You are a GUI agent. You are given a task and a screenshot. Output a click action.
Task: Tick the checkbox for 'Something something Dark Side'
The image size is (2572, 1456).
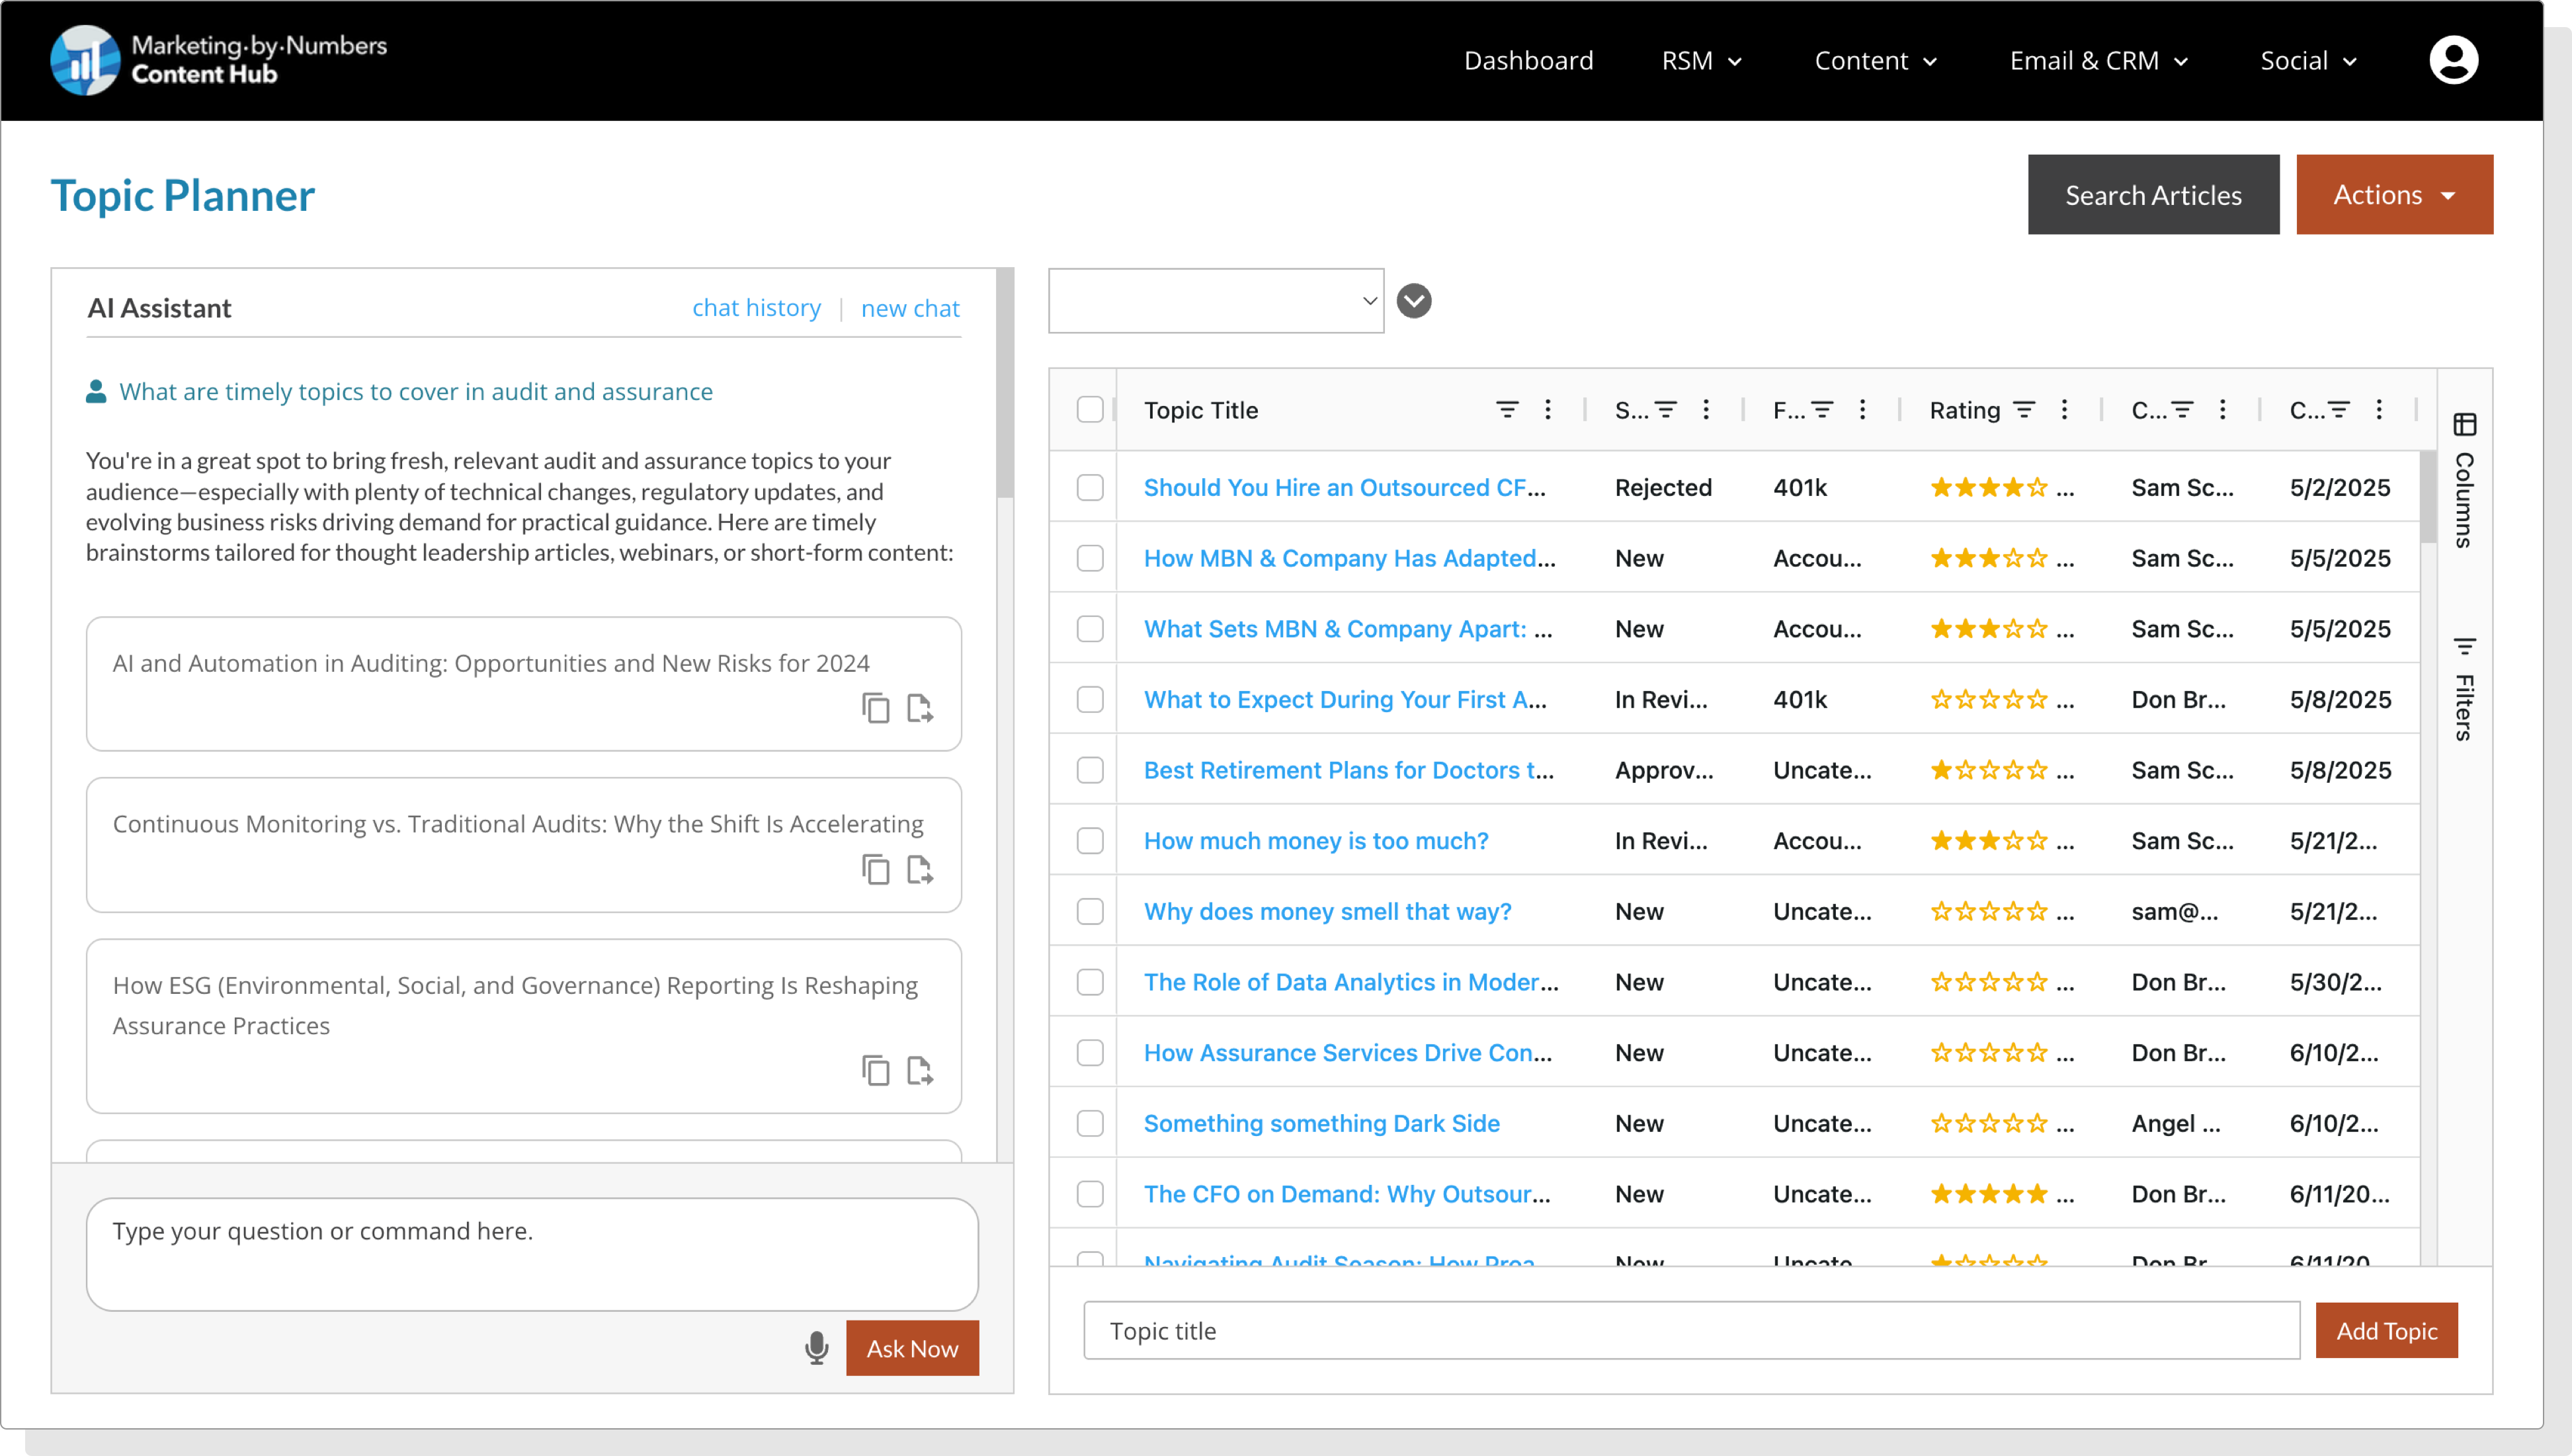tap(1090, 1123)
